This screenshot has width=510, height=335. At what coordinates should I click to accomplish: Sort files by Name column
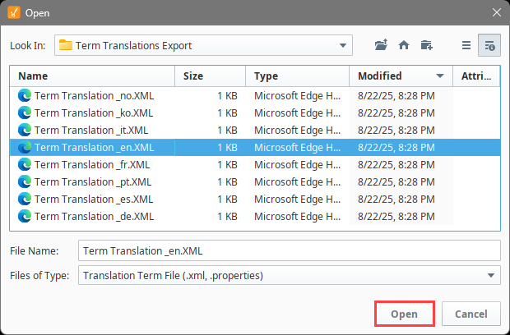coord(92,76)
